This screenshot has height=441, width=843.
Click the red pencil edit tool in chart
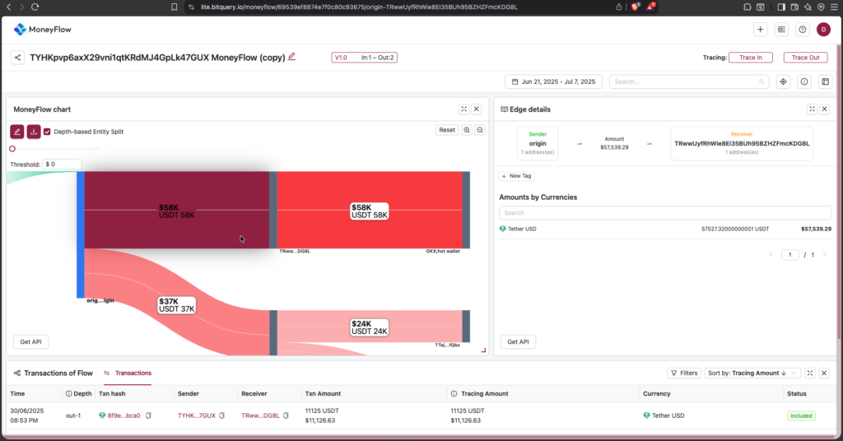coord(16,132)
